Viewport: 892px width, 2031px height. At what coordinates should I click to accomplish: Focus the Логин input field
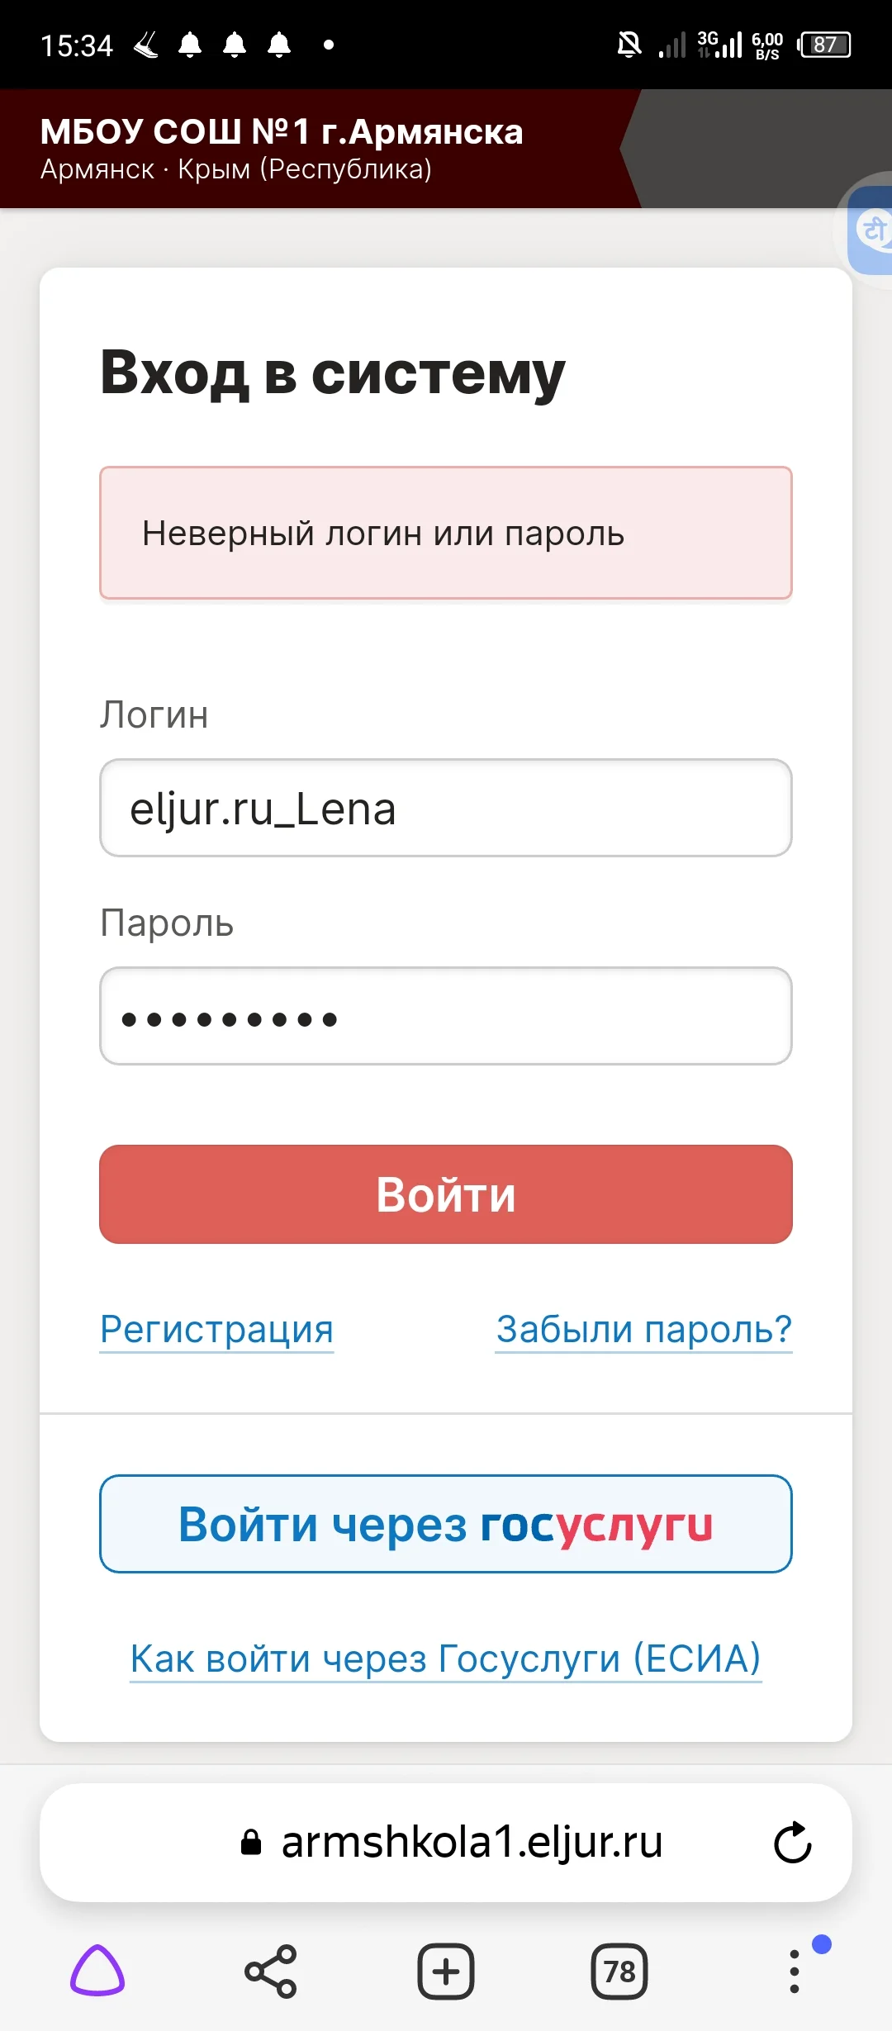coord(446,808)
